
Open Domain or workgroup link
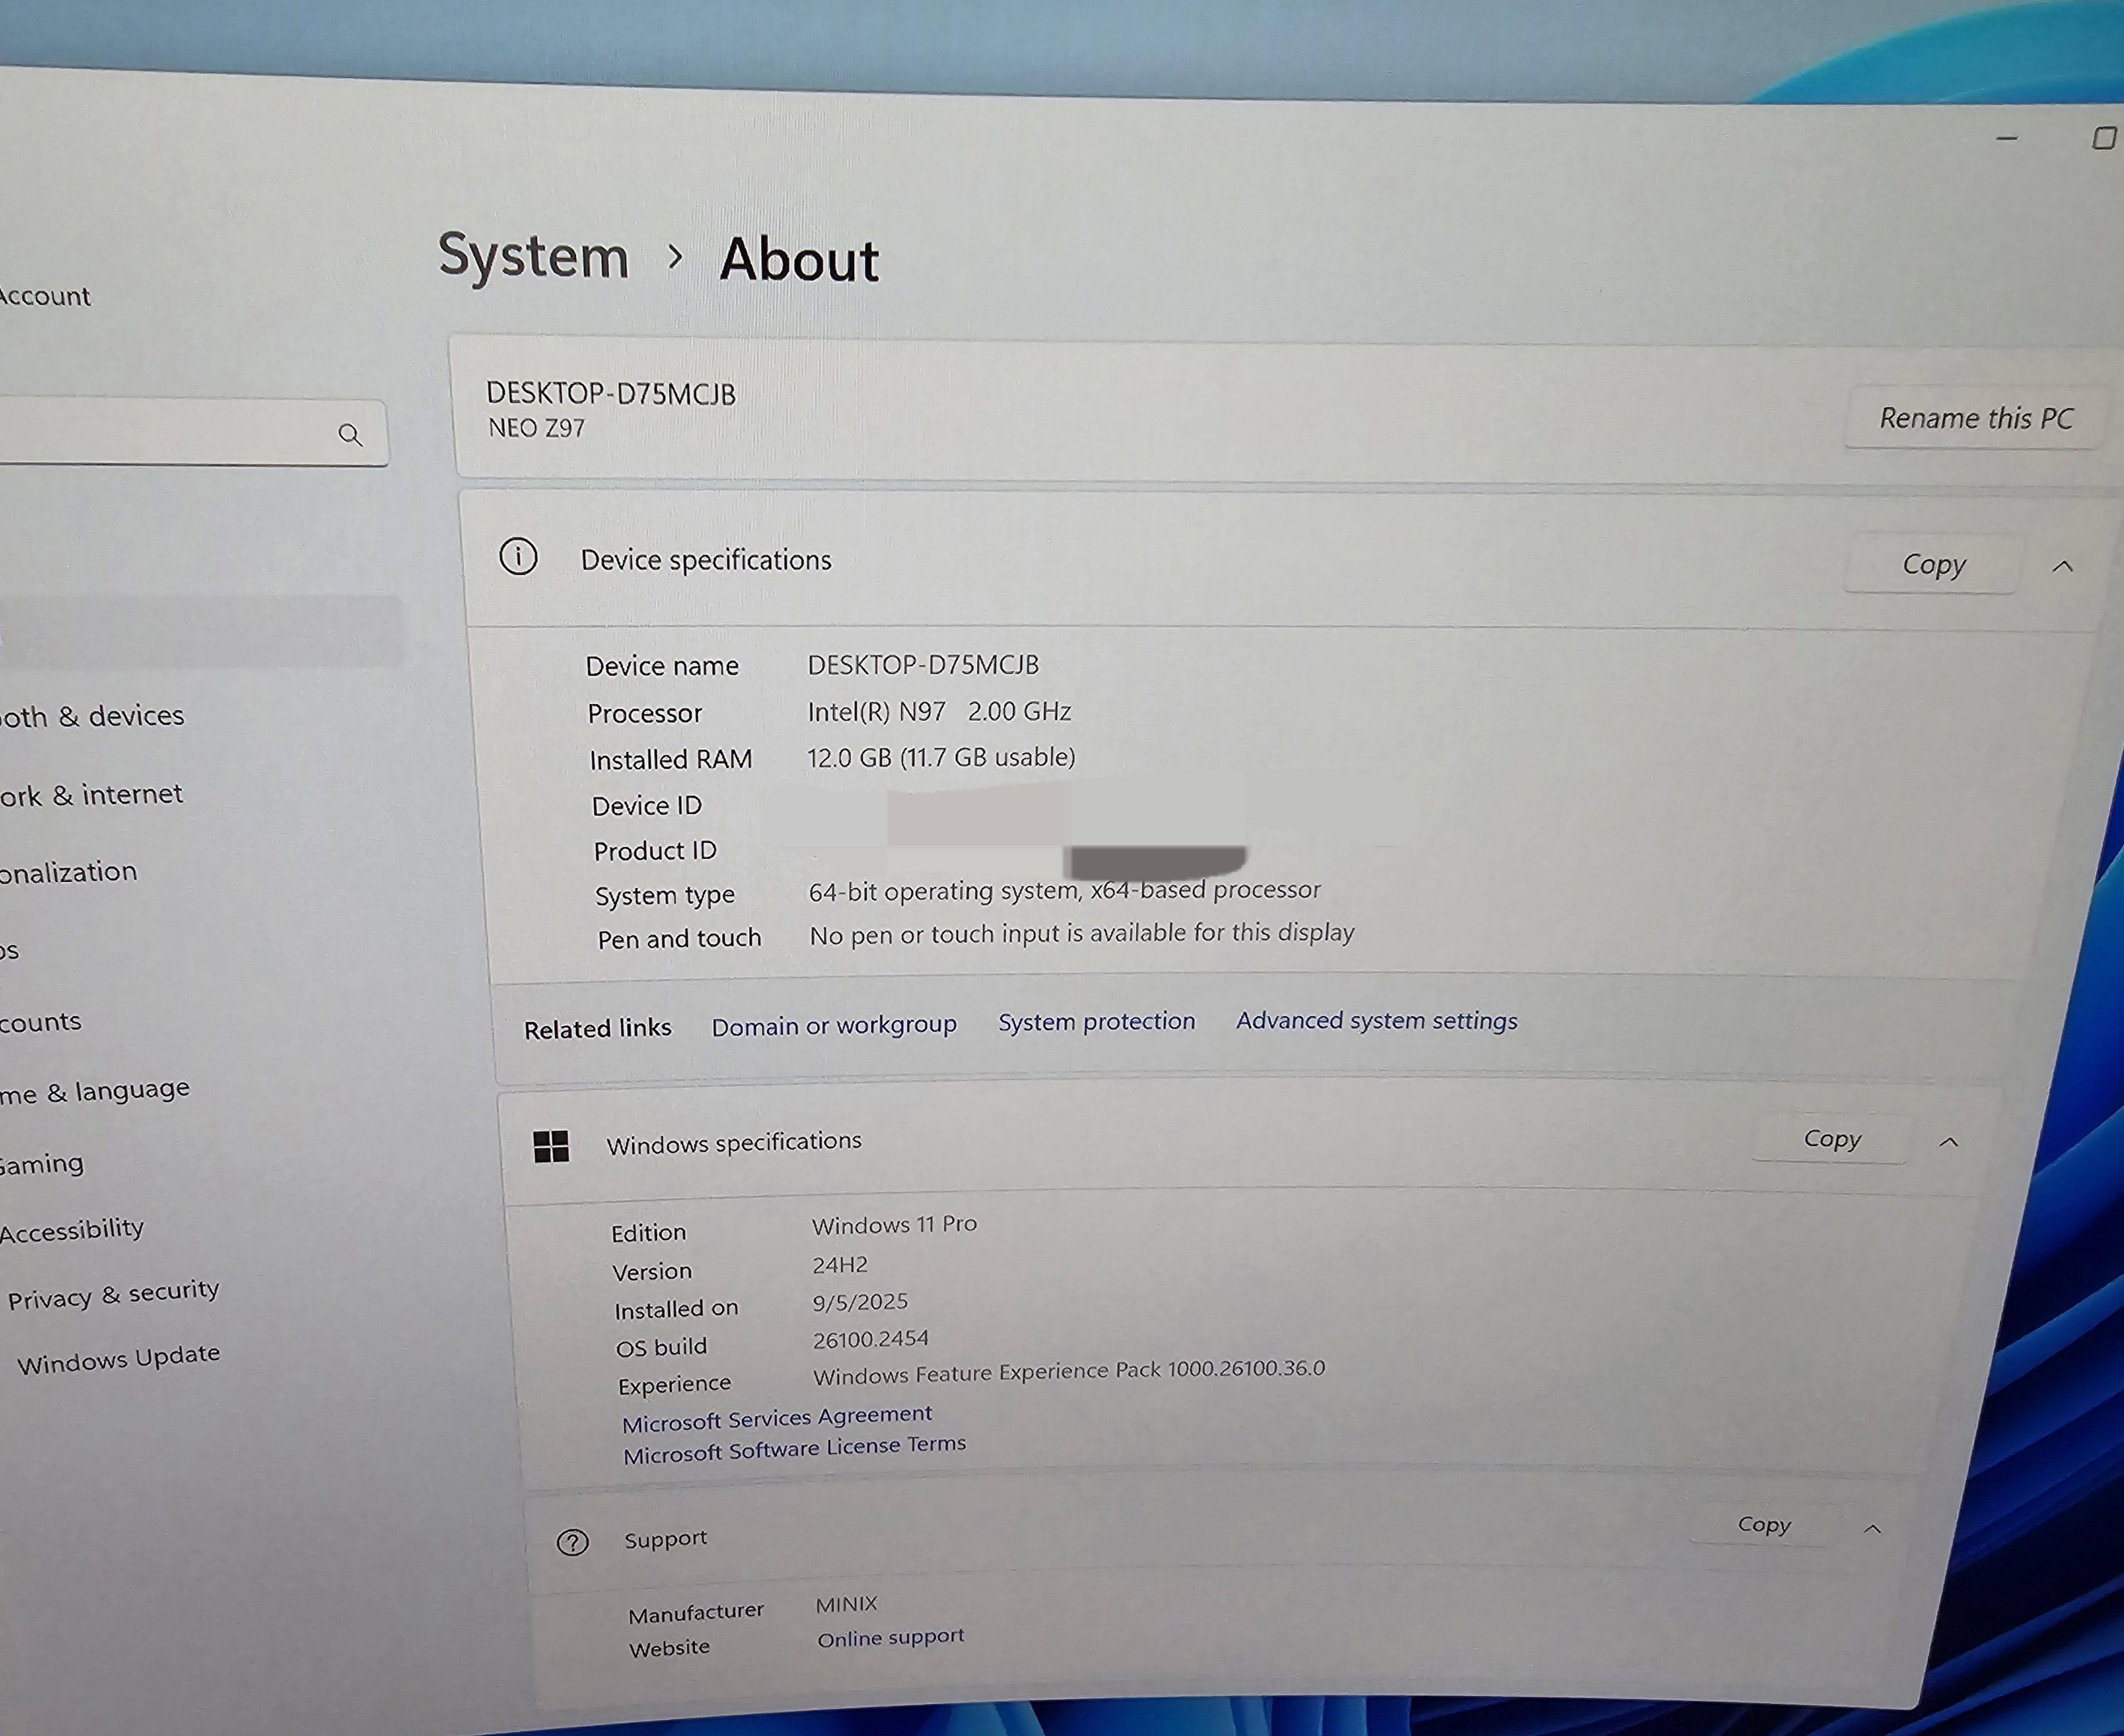834,1025
